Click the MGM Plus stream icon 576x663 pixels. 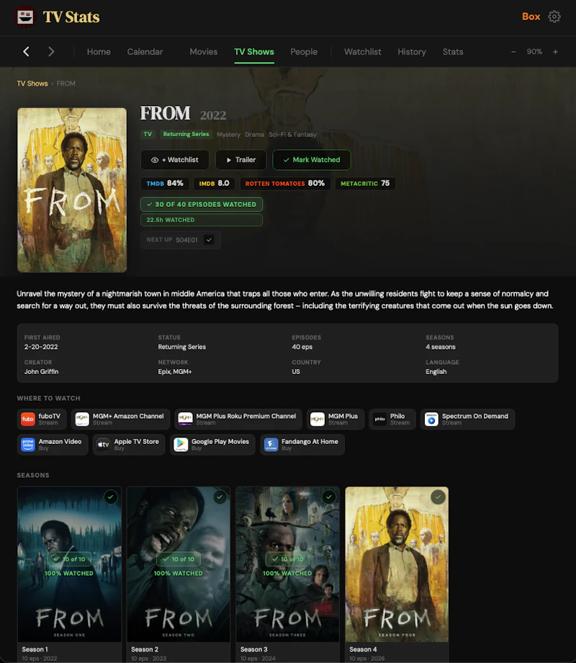318,419
